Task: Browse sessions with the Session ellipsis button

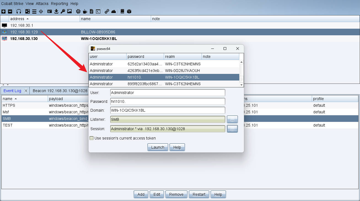Action: tap(232, 129)
